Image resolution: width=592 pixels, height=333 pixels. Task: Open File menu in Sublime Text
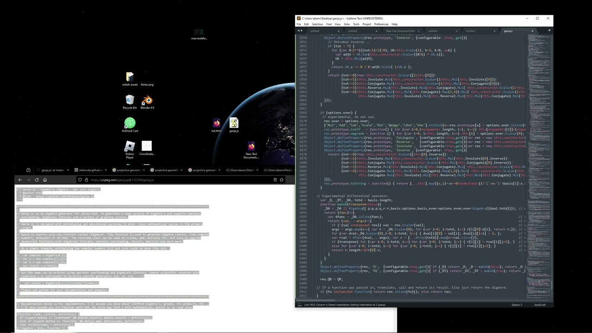click(299, 24)
